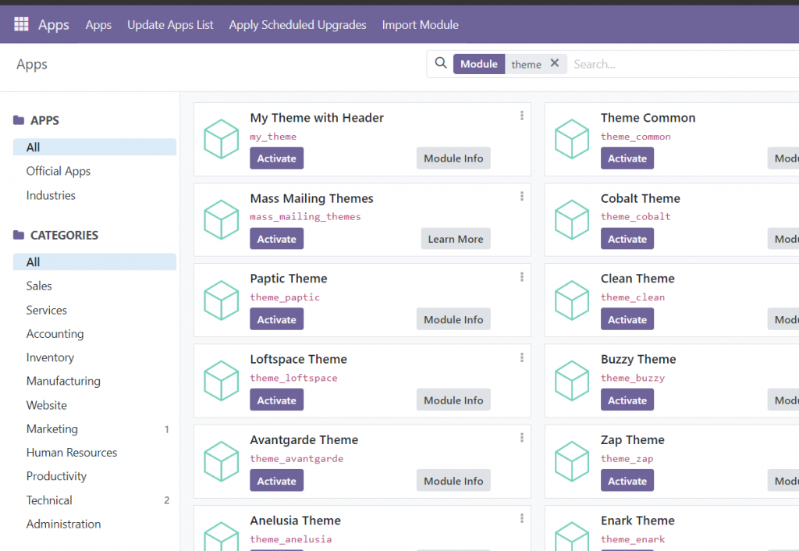Open Apply Scheduled Upgrades menu
799x551 pixels.
click(297, 24)
